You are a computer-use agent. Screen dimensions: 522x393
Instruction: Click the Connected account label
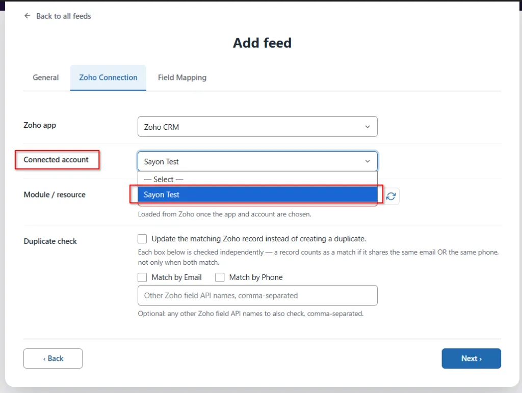(x=56, y=160)
